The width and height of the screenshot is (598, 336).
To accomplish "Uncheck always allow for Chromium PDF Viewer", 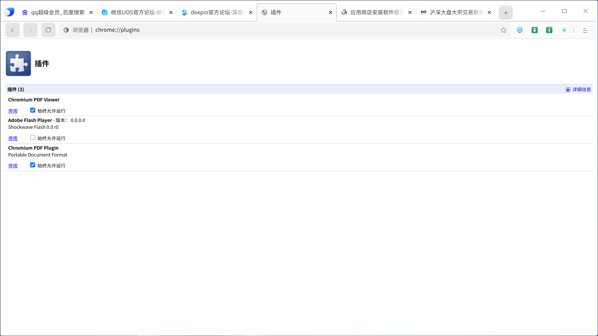I will (x=33, y=110).
